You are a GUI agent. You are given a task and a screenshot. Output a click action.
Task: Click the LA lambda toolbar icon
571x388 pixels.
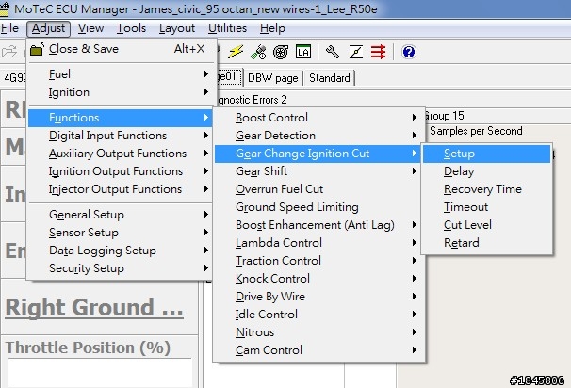point(303,52)
